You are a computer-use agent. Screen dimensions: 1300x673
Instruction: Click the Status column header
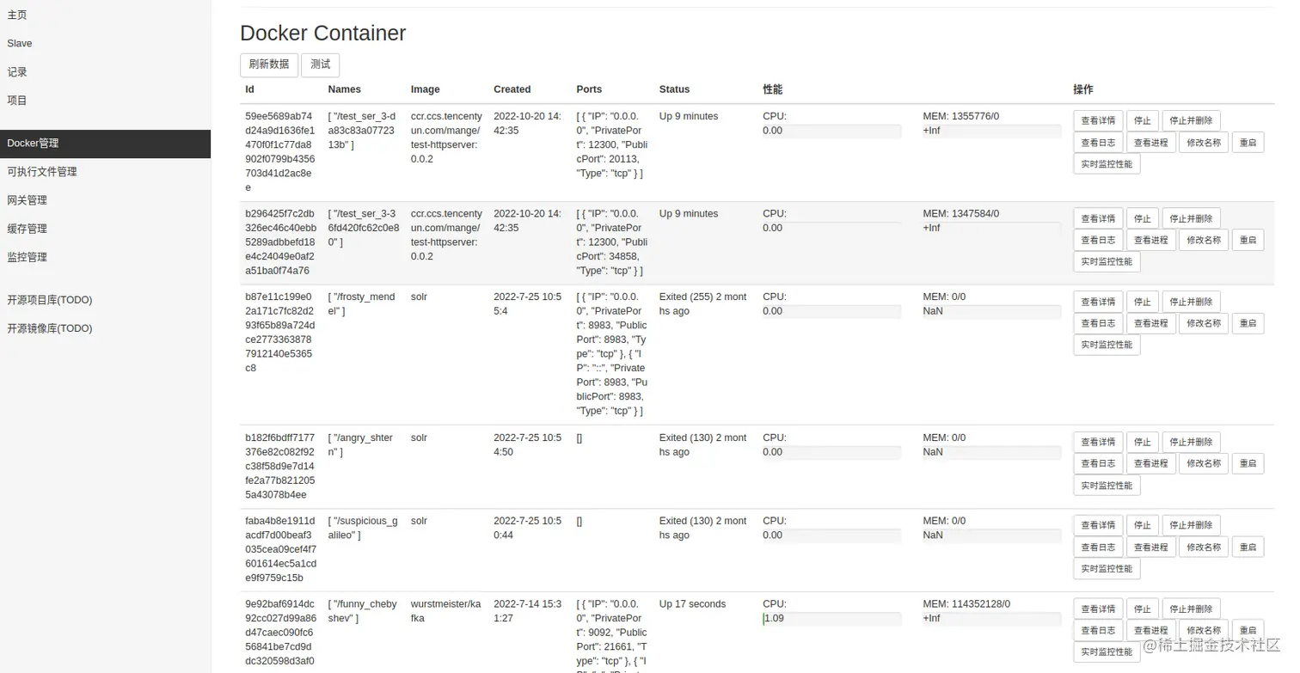(674, 89)
